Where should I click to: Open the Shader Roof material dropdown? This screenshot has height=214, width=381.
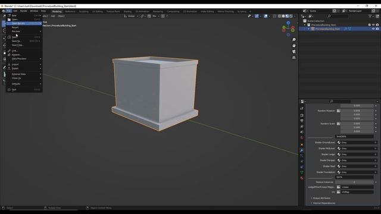357,166
